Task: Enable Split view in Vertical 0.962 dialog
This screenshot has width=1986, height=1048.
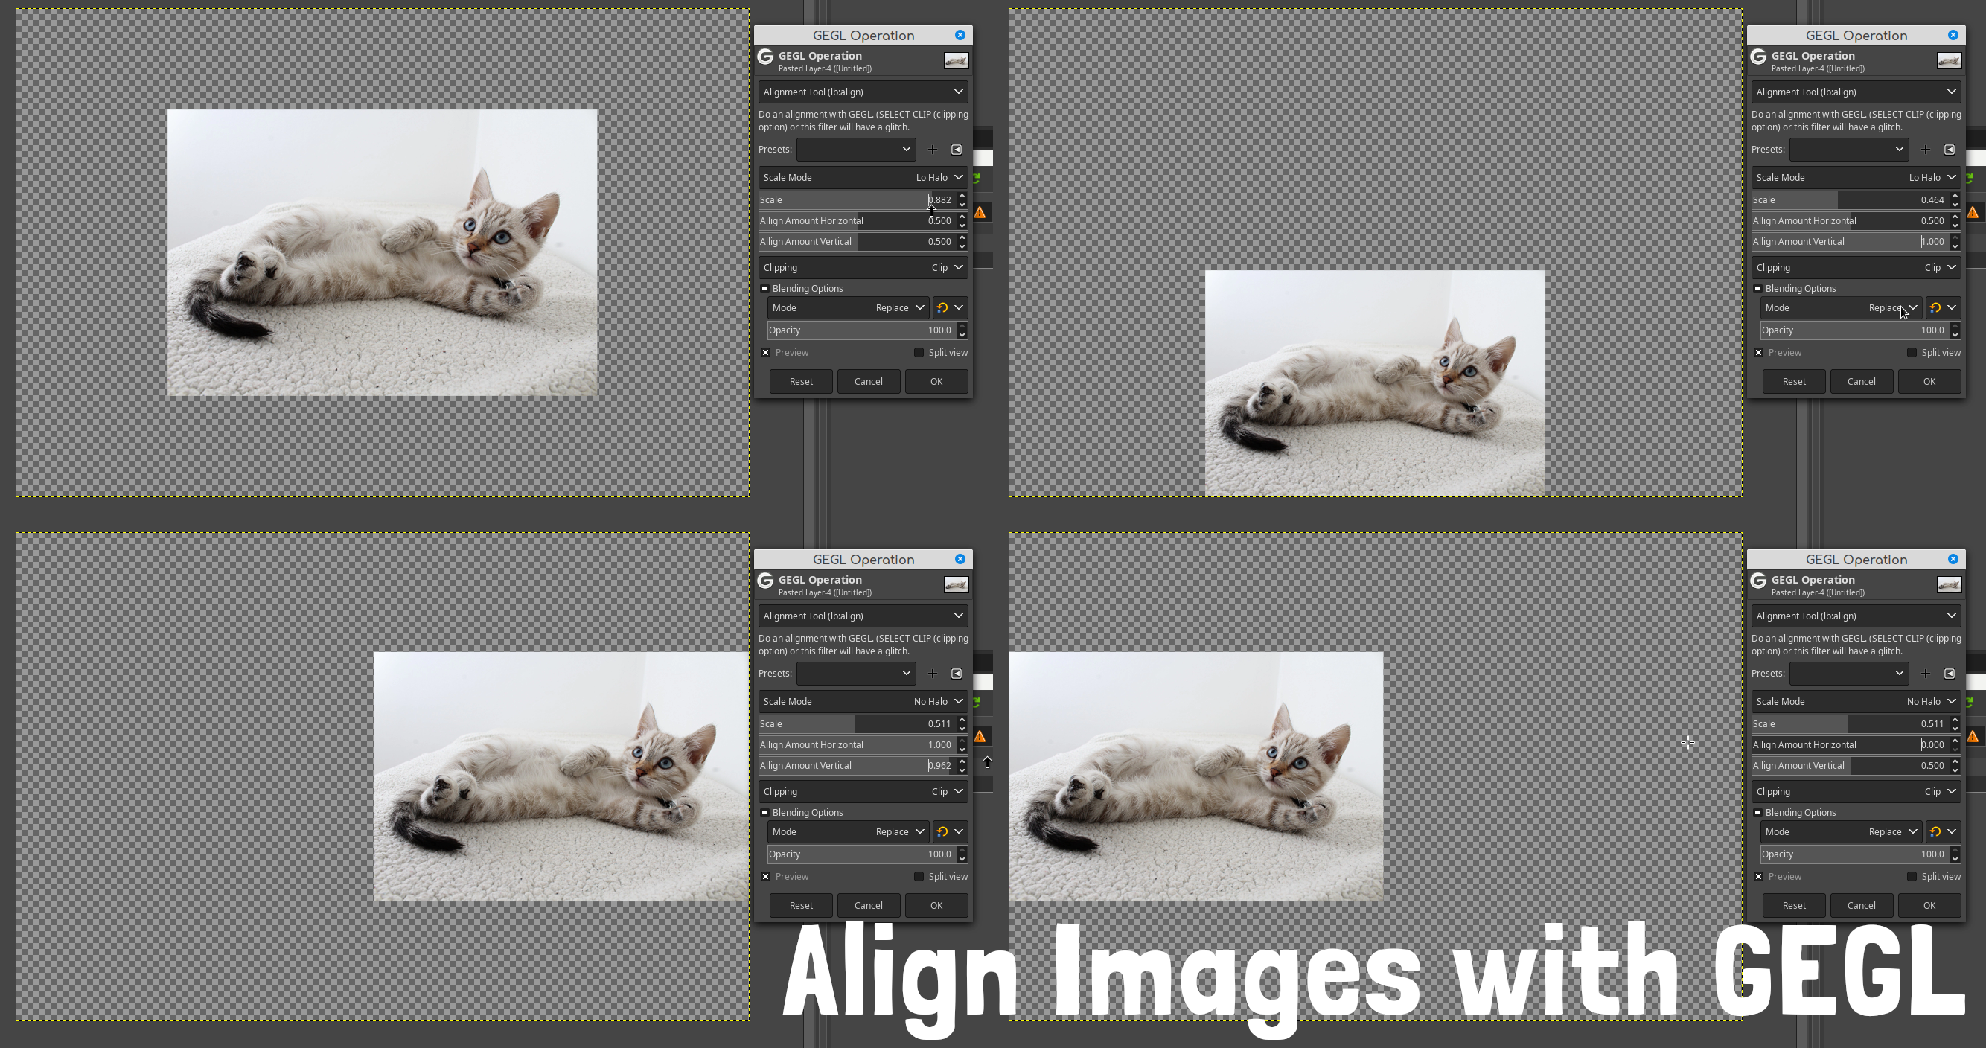Action: 919,876
